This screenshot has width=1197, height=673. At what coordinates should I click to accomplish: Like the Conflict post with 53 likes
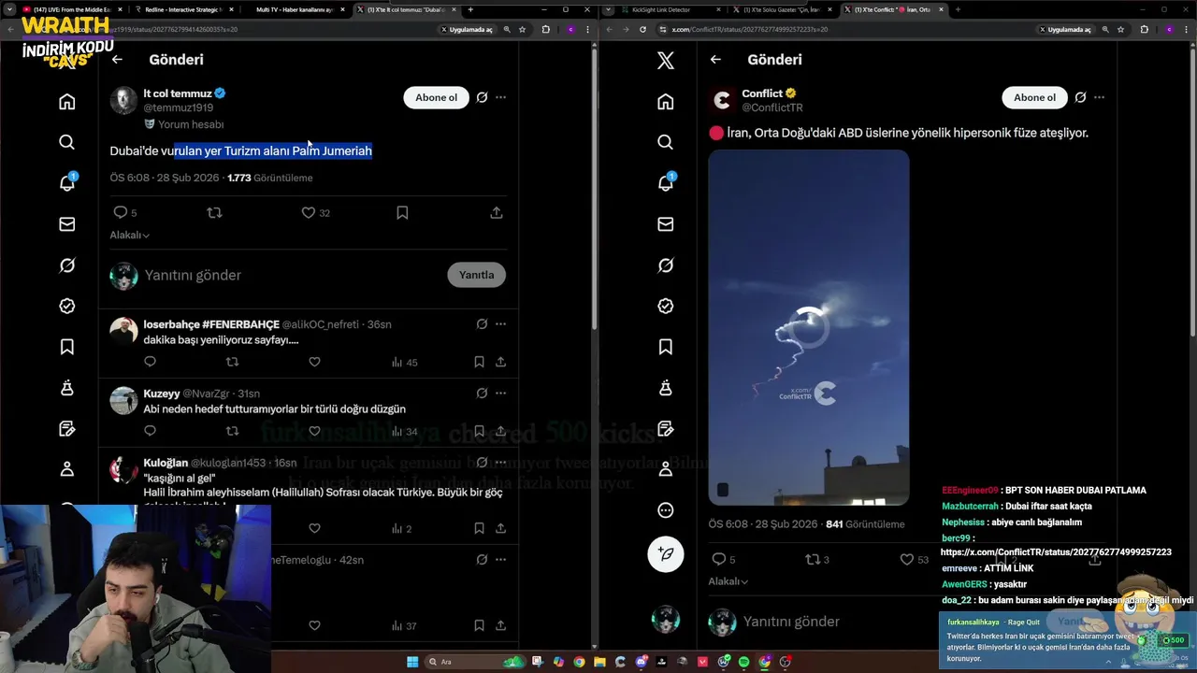(x=906, y=559)
